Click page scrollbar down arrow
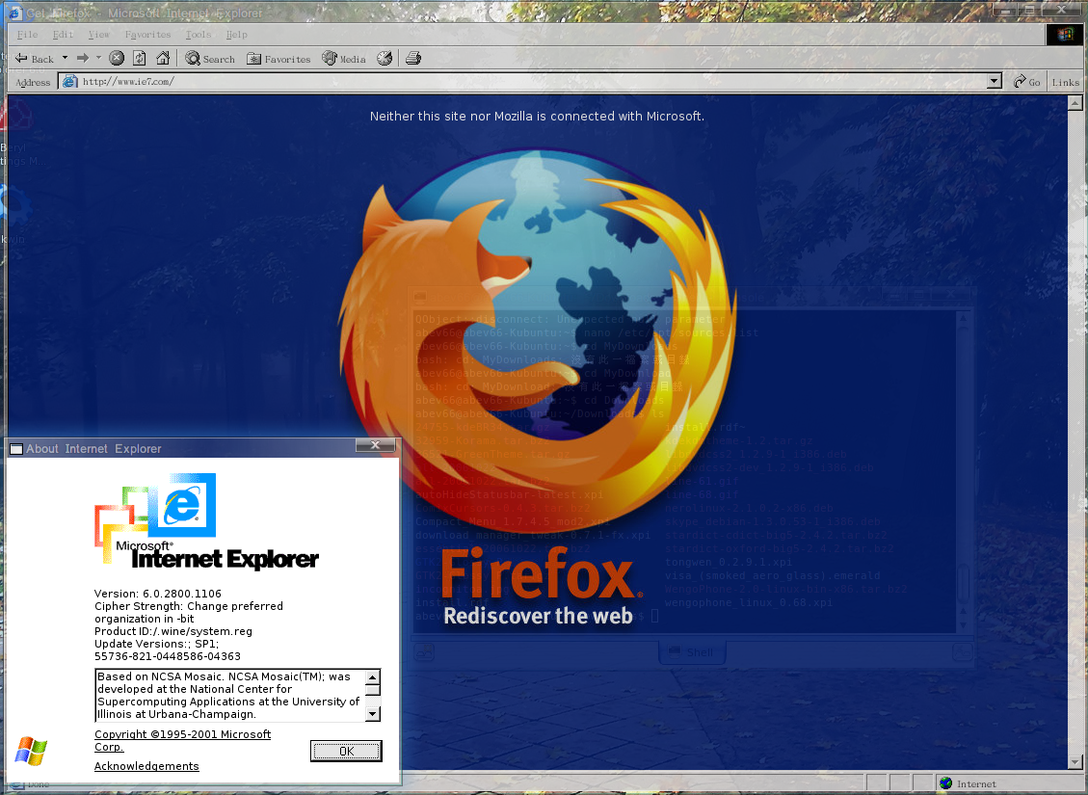This screenshot has height=795, width=1088. (x=1075, y=761)
